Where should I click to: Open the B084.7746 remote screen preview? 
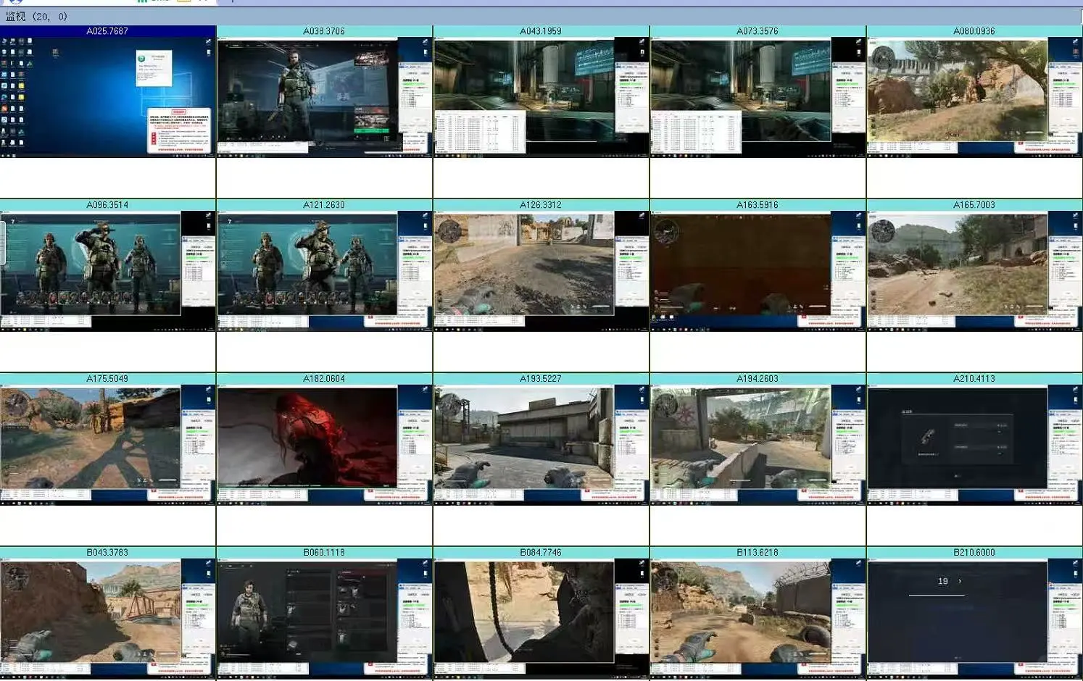541,619
